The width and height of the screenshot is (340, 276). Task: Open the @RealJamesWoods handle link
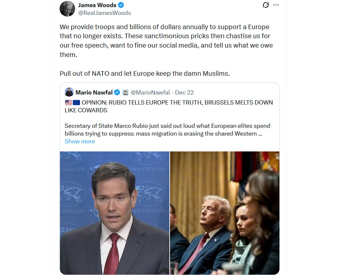[x=105, y=13]
